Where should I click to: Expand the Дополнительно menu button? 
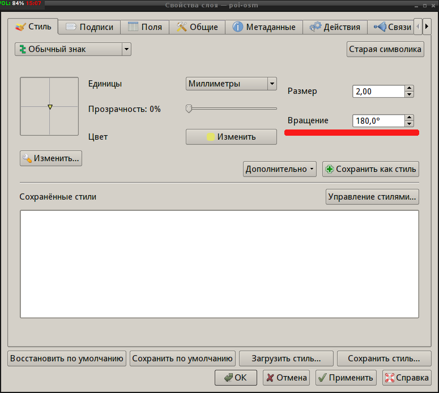[x=280, y=169]
